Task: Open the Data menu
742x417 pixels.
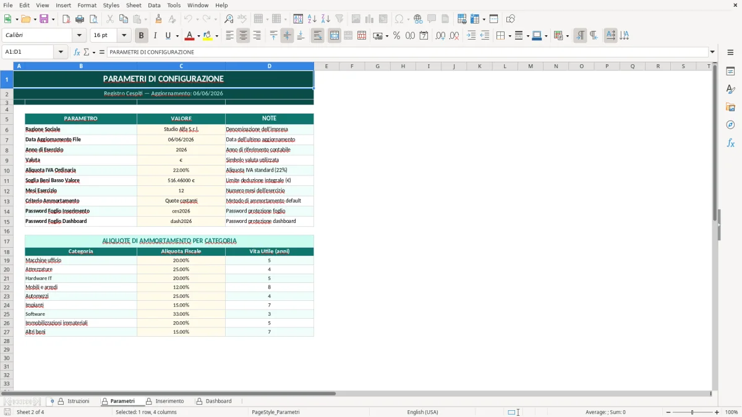Action: point(154,5)
